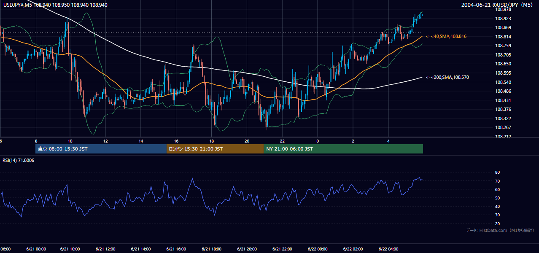
Task: Click time axis label 6/21 16:00
Action: coord(176,249)
